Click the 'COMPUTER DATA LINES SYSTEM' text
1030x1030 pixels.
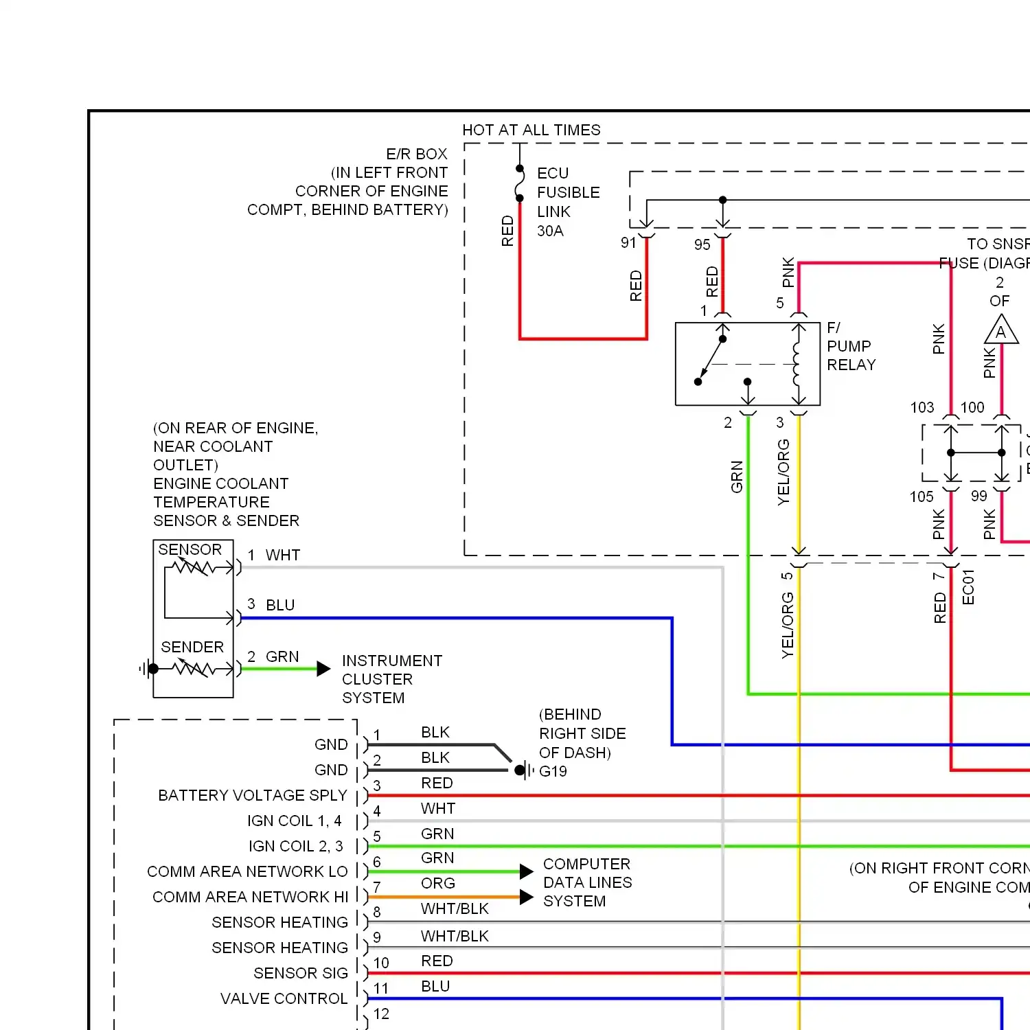[x=587, y=882]
